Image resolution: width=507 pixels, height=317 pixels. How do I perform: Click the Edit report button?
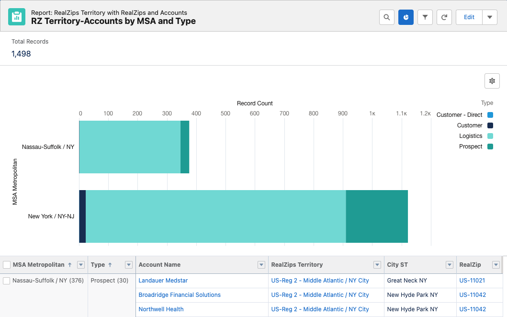pos(469,17)
